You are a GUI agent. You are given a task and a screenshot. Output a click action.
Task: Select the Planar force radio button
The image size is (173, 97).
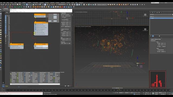[158, 47]
